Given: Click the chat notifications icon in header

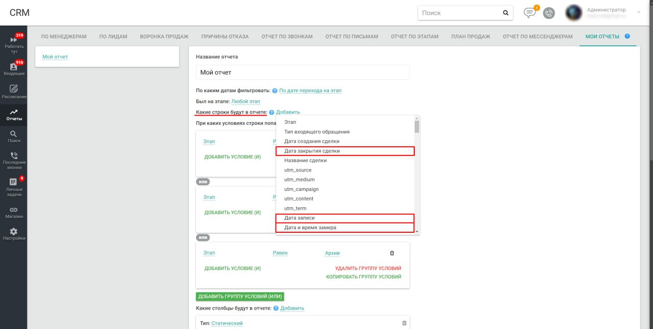Looking at the screenshot, I should [x=530, y=13].
